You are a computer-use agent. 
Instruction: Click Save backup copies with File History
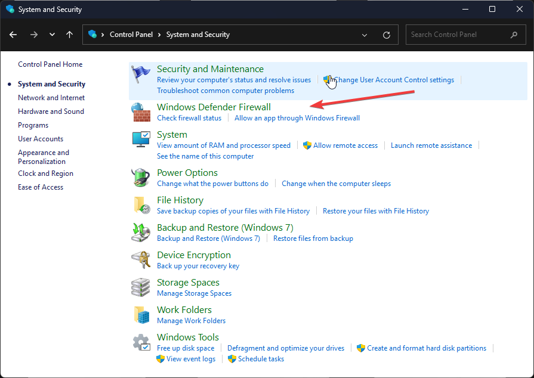(x=233, y=211)
